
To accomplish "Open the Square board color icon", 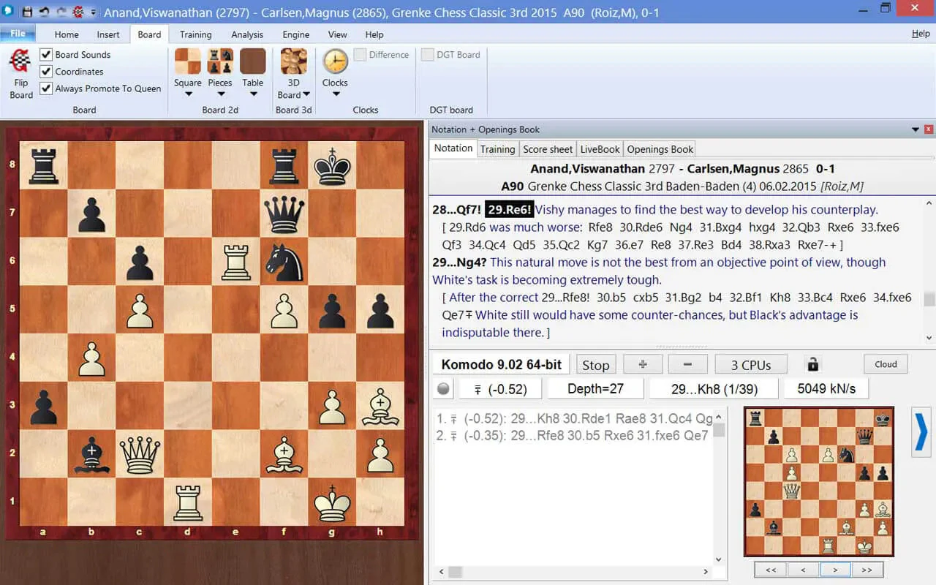I will [x=188, y=61].
